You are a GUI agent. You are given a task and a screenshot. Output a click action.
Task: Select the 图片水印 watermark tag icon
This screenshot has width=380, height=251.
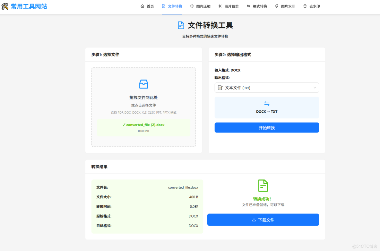pos(277,6)
